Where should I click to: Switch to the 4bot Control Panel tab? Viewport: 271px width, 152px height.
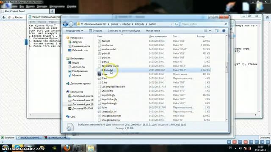(25, 11)
